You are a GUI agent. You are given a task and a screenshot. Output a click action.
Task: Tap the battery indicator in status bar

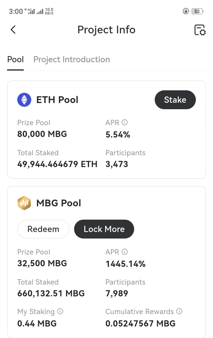(x=197, y=11)
